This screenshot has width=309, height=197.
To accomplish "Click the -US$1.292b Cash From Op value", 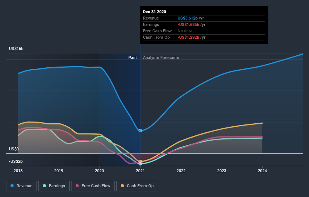I will (x=189, y=37).
